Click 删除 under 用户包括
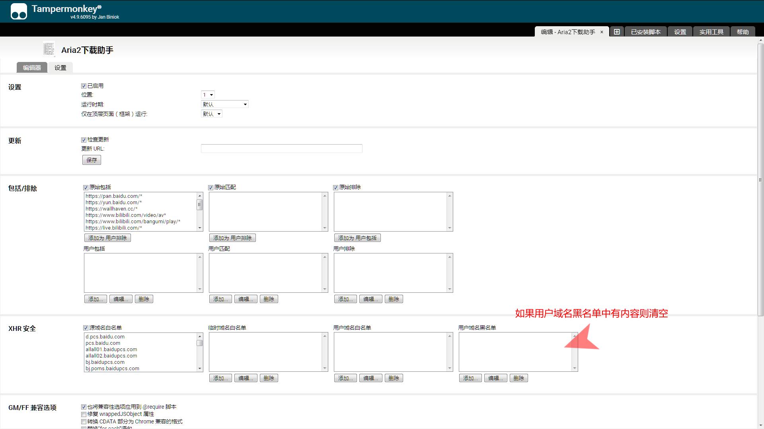The width and height of the screenshot is (764, 429). pyautogui.click(x=144, y=299)
